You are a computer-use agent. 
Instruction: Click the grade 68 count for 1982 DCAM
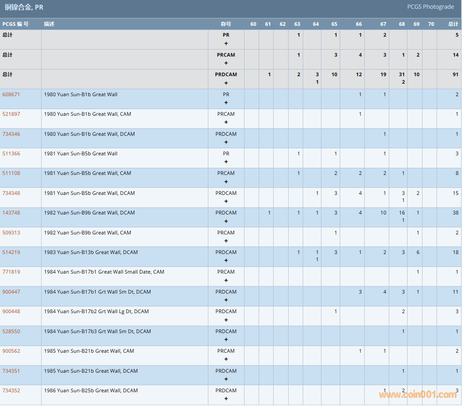pos(402,213)
